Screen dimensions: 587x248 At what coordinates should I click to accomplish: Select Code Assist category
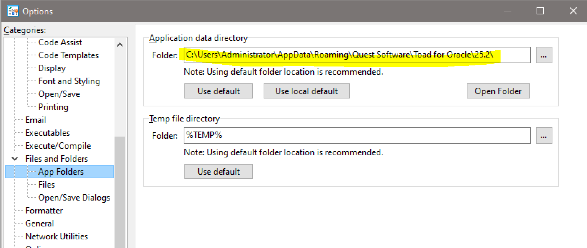tap(60, 42)
